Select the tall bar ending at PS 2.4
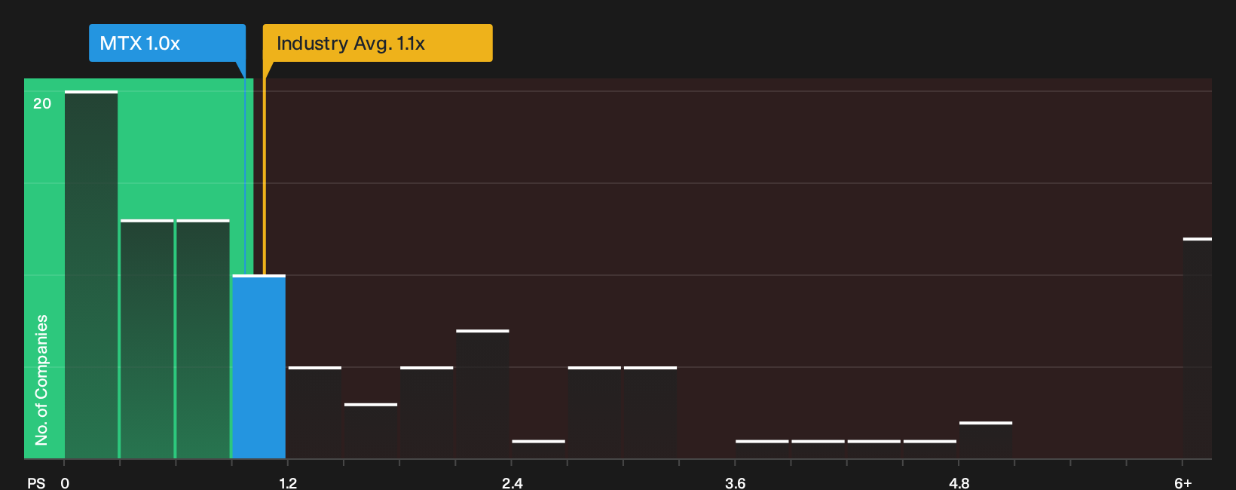This screenshot has width=1236, height=490. tap(483, 394)
